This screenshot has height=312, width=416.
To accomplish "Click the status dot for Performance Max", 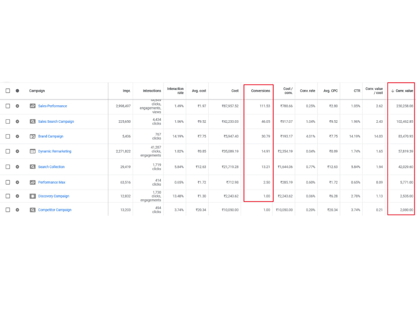I will tap(17, 182).
